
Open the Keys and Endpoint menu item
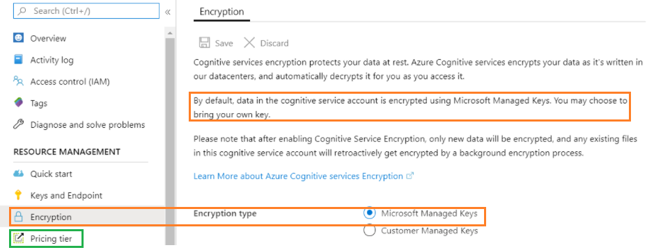66,195
